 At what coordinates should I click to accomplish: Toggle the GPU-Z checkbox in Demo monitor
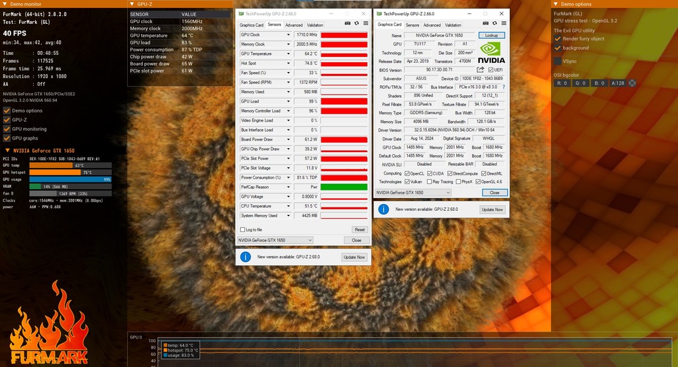[x=7, y=120]
